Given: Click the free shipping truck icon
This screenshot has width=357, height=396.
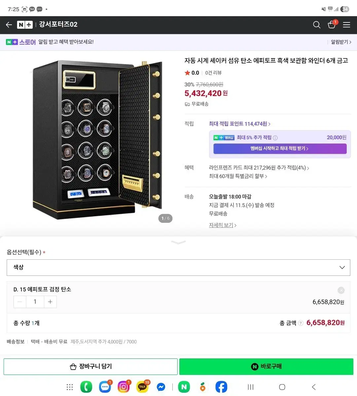Looking at the screenshot, I should [x=187, y=104].
